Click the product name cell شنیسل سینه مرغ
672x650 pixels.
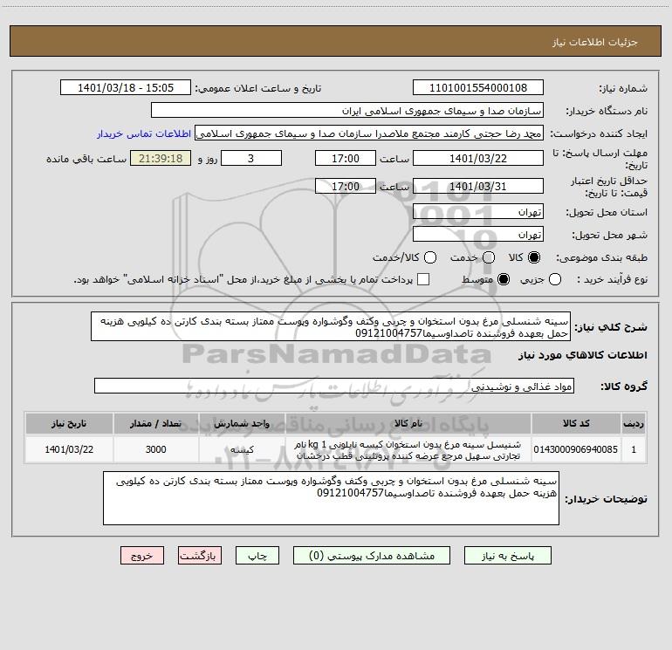click(408, 449)
